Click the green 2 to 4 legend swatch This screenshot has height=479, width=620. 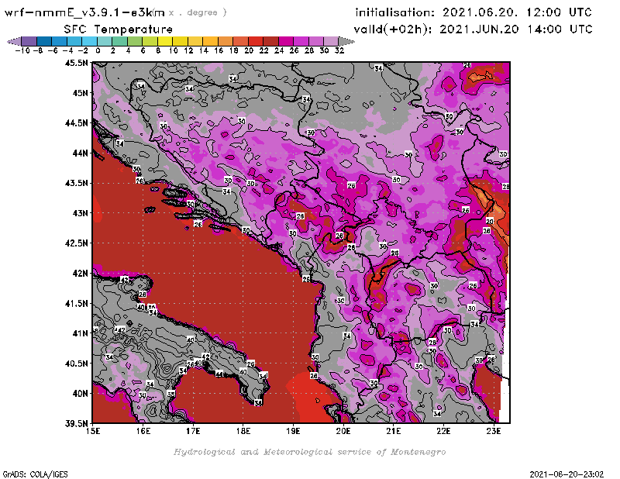pos(120,41)
